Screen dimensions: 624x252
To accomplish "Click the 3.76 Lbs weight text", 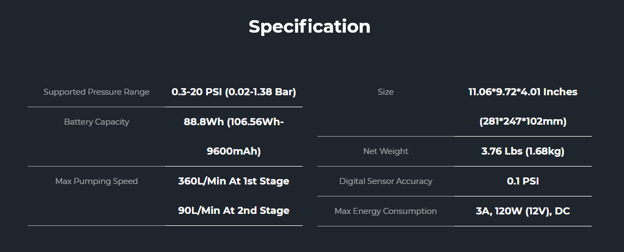I will [501, 151].
